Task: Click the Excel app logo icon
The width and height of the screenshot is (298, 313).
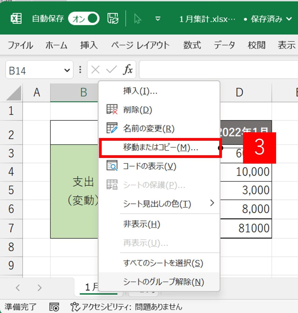Action: [16, 19]
